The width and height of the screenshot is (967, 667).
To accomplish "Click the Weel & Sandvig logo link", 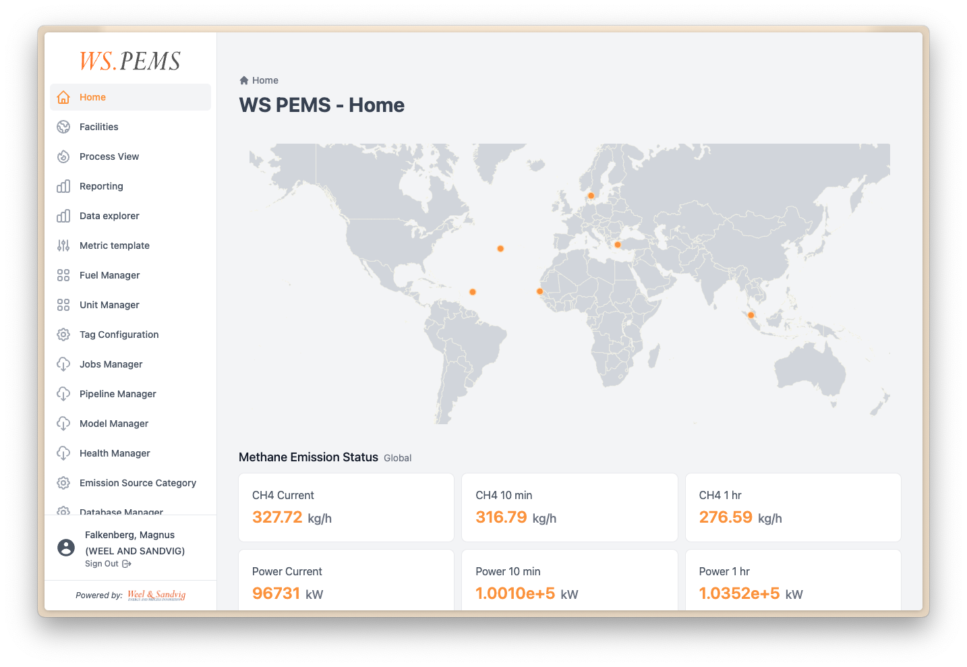I will [x=156, y=595].
